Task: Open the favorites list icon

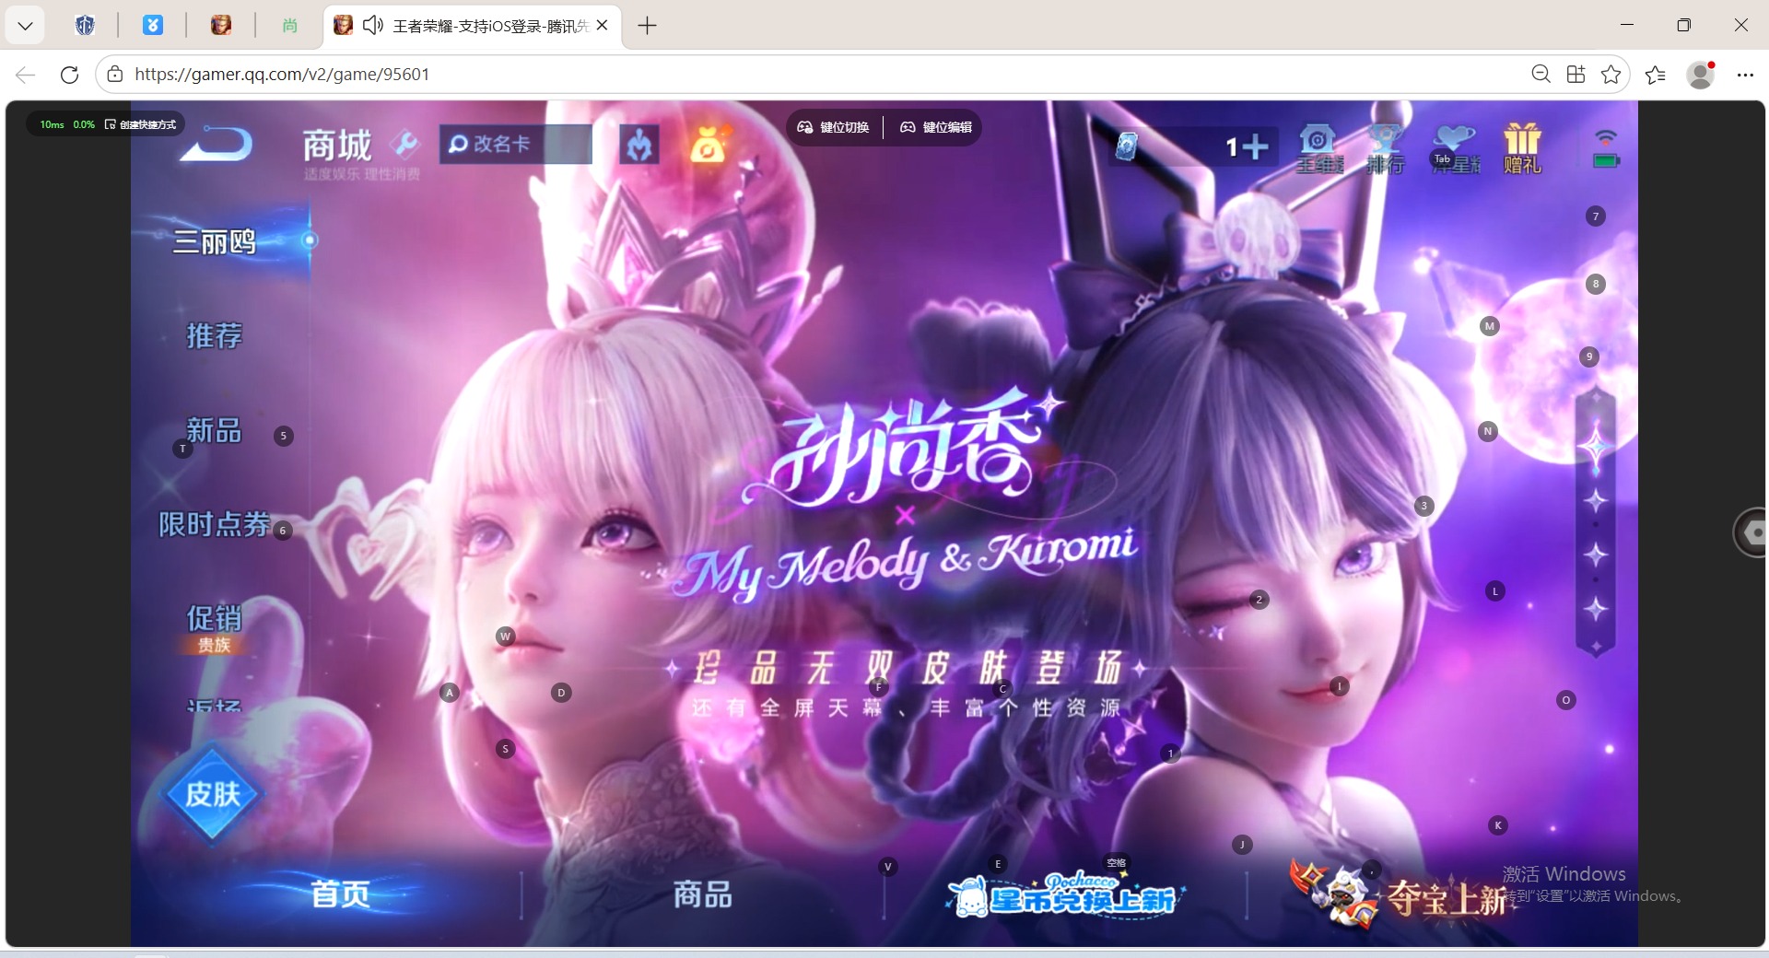Action: (1656, 75)
